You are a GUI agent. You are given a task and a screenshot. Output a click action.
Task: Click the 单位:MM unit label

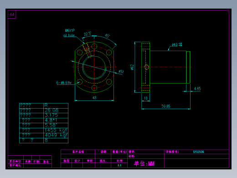click(144, 163)
